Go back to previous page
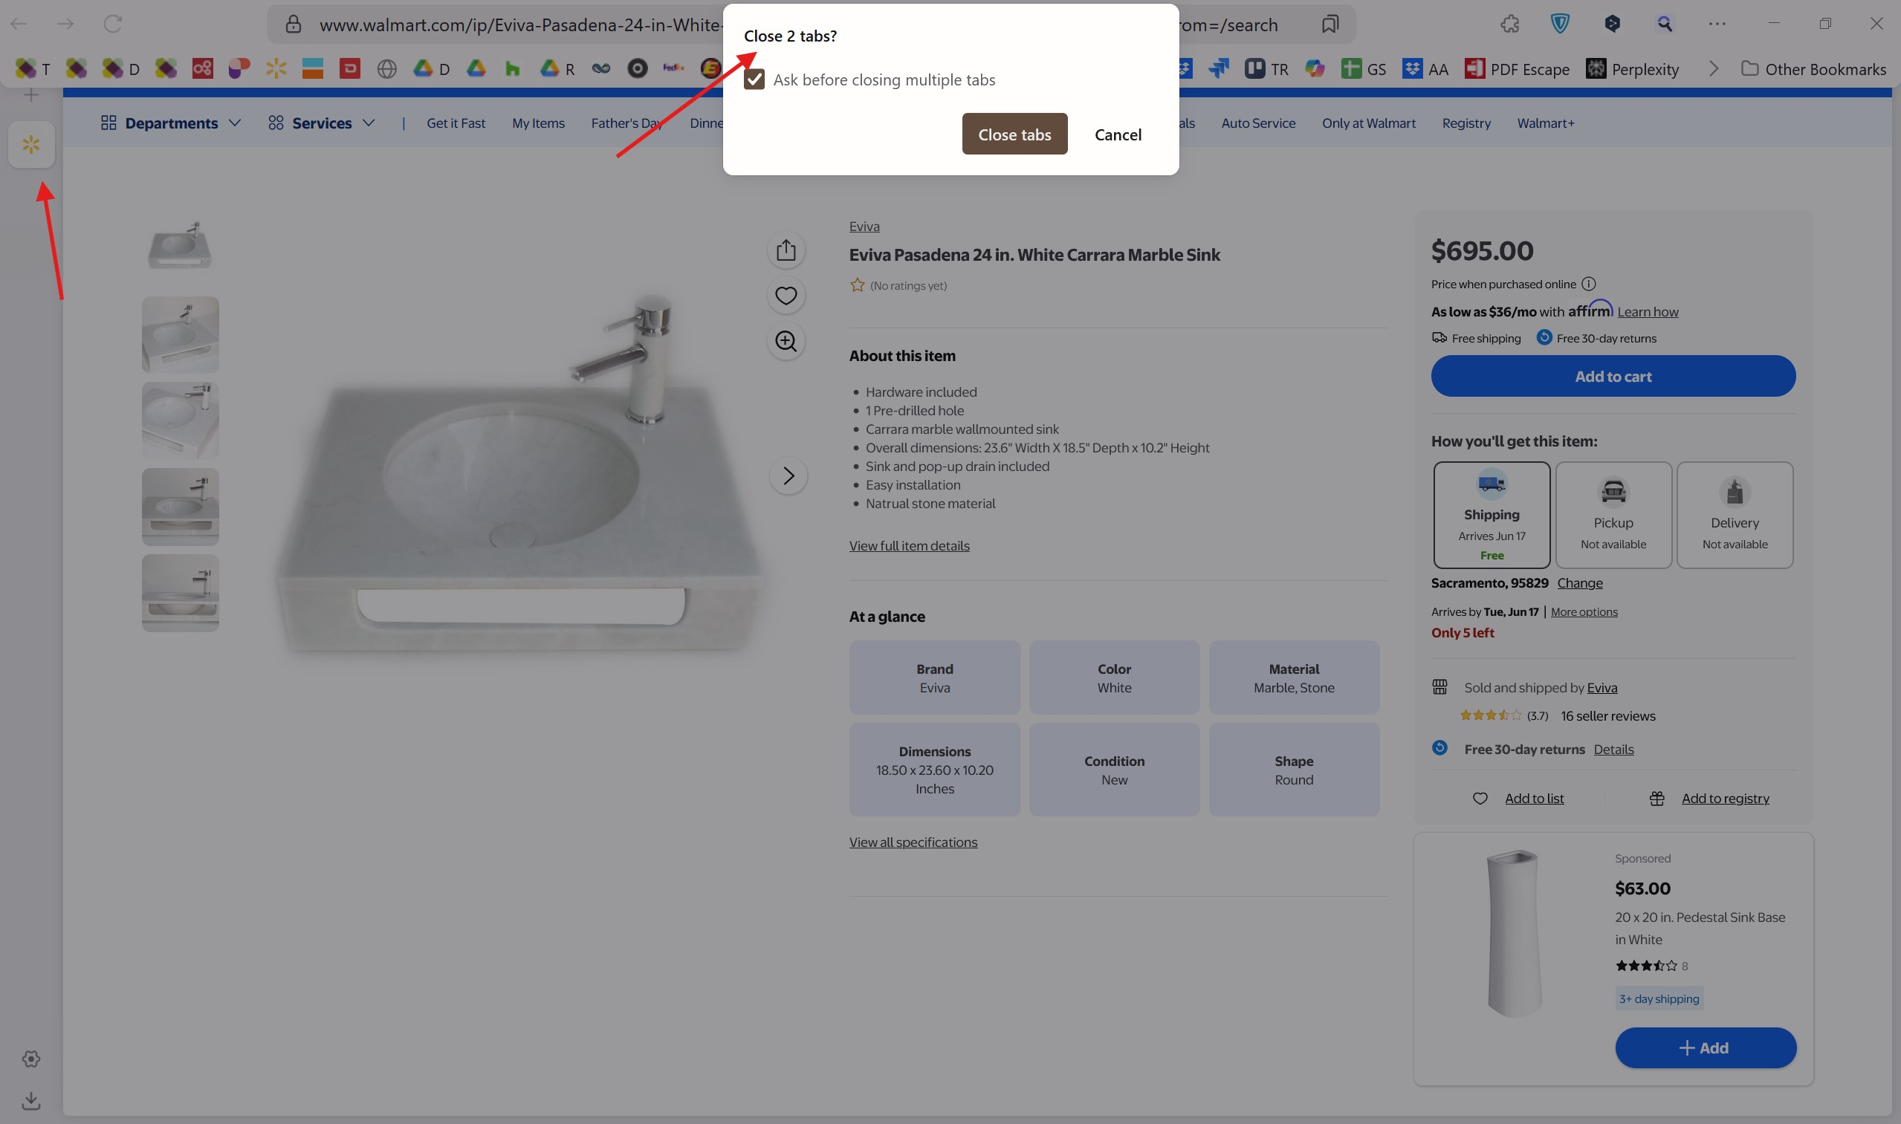1901x1124 pixels. click(x=19, y=24)
